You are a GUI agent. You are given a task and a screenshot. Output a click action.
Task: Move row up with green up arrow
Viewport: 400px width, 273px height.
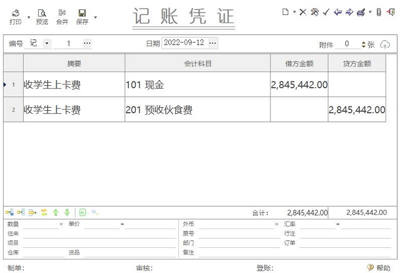coord(56,212)
